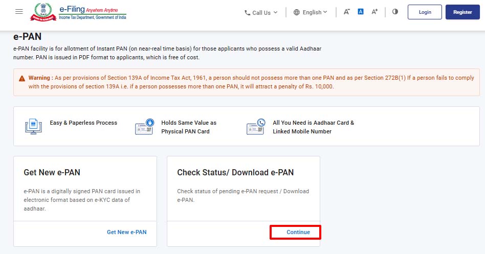Click the Easy & Paperless Process icon
The height and width of the screenshot is (254, 485).
33,126
